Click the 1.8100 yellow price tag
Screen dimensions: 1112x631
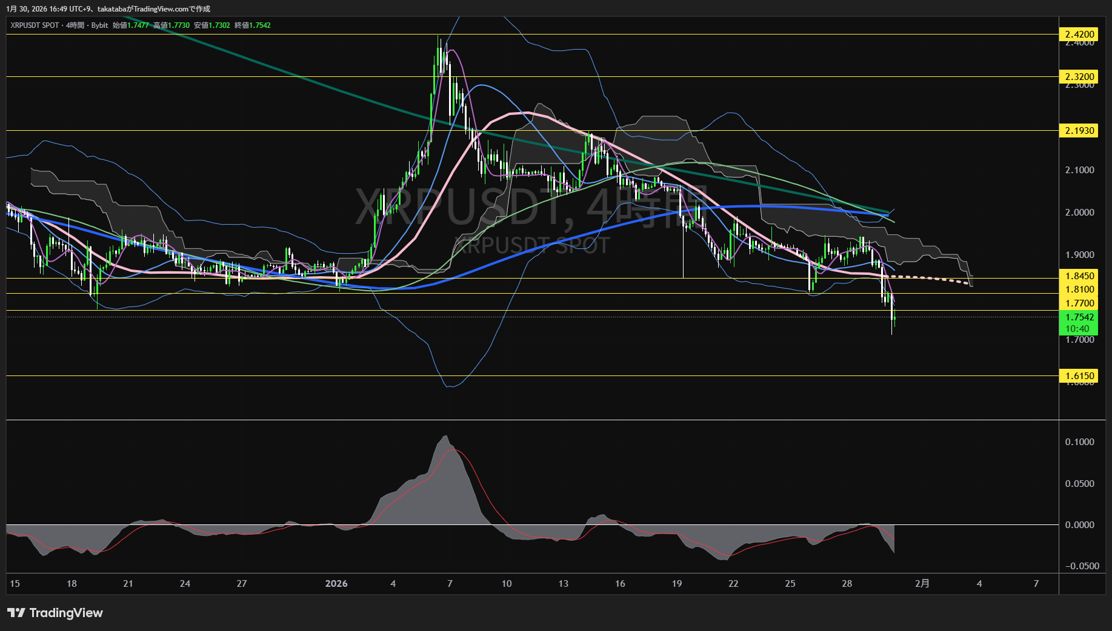1079,289
